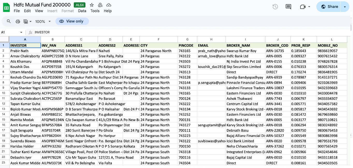
Task: Select column F header
Action: coord(159,39)
